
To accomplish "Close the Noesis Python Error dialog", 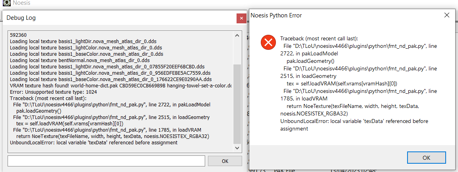I will tap(446, 15).
